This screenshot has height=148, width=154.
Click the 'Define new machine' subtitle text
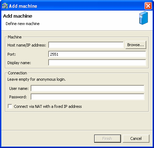(x=23, y=24)
